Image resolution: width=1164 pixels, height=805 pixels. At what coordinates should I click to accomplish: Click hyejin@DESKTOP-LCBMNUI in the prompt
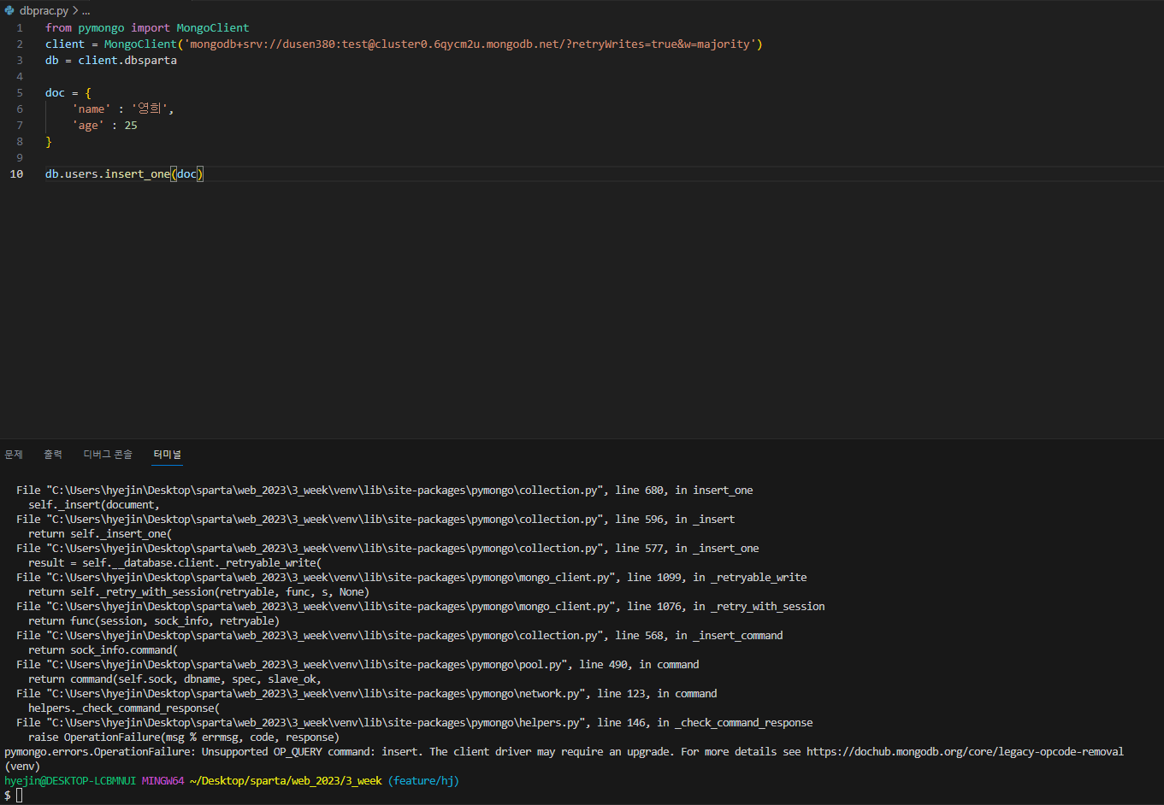(70, 781)
